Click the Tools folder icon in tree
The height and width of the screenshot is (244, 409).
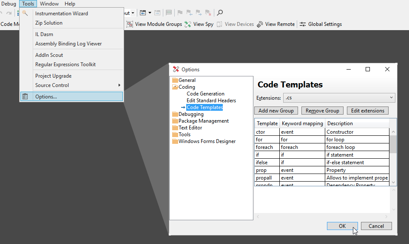point(175,134)
